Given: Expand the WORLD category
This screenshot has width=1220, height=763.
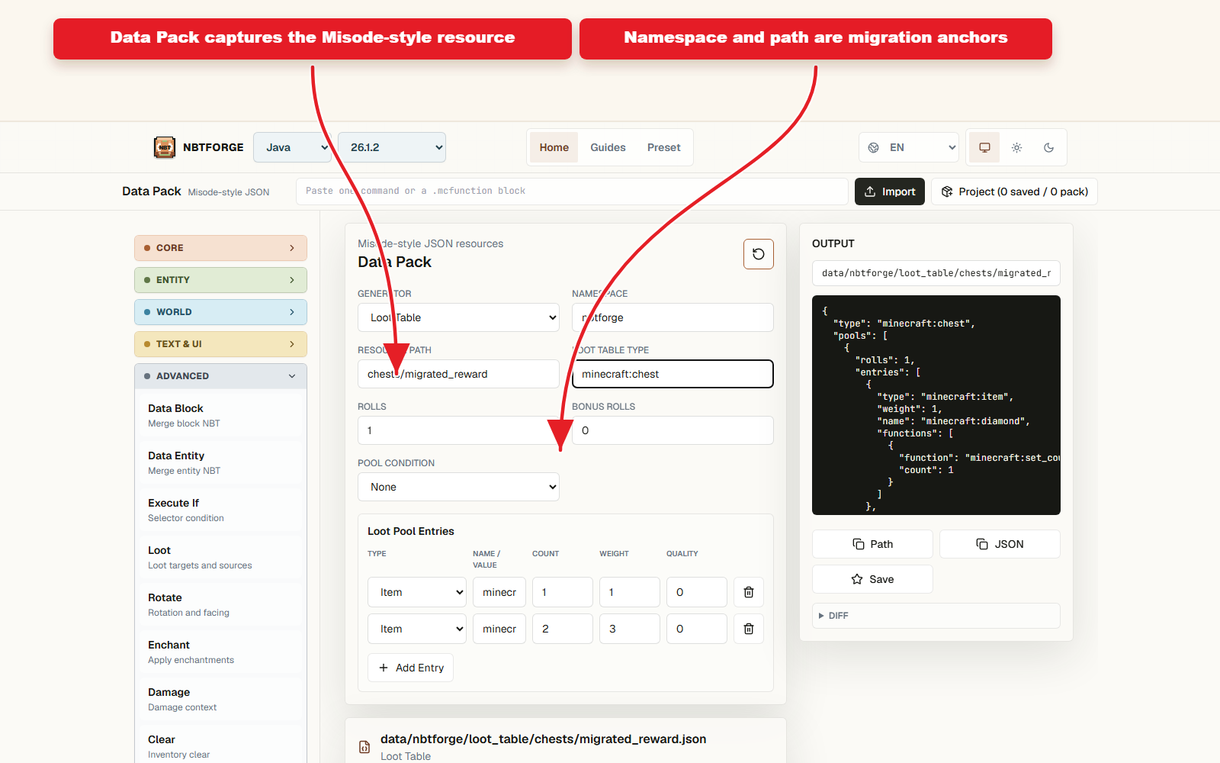Looking at the screenshot, I should pos(220,312).
